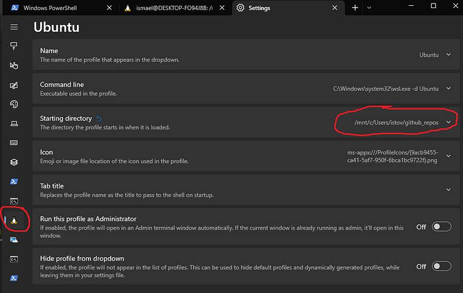Viewport: 463px width, 293px height.
Task: Toggle Run this profile as Administrator
Action: pyautogui.click(x=442, y=227)
